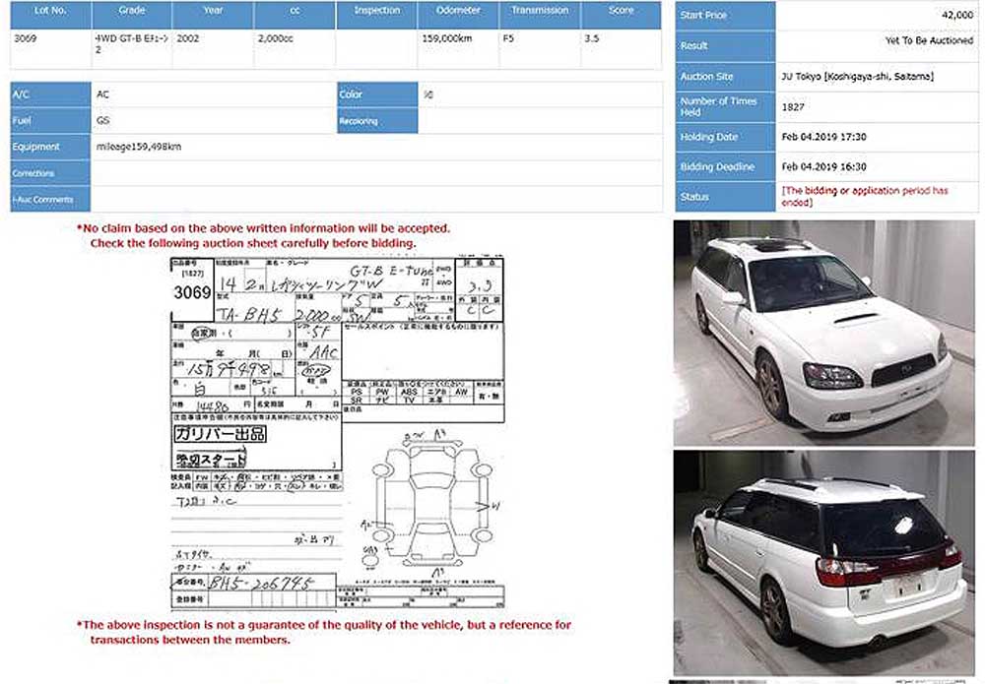Click the Fuel row label
The width and height of the screenshot is (985, 684).
[50, 120]
